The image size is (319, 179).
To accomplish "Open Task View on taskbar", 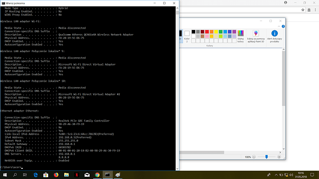I will pyautogui.click(x=25, y=175).
